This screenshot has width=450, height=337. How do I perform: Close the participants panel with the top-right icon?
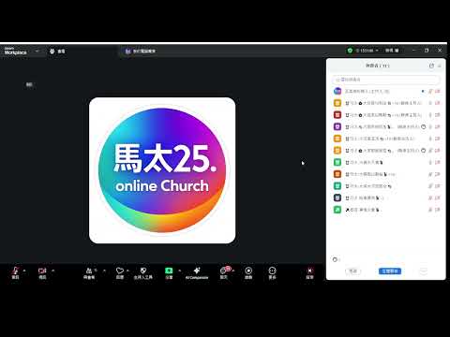tap(440, 66)
